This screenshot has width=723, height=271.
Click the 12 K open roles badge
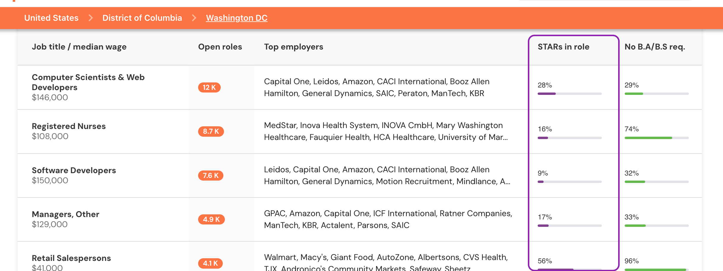(x=209, y=87)
